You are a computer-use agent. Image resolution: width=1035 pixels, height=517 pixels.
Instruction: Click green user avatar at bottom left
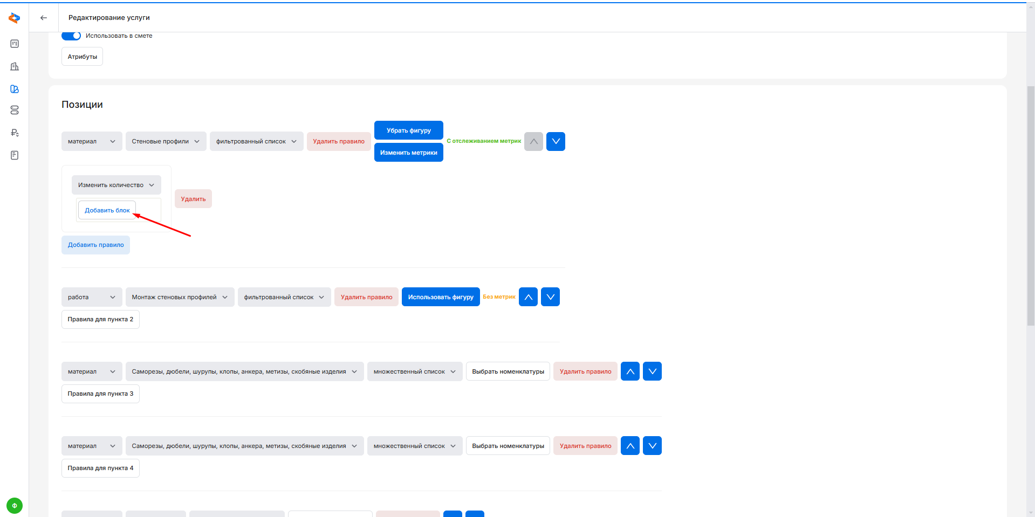[15, 506]
